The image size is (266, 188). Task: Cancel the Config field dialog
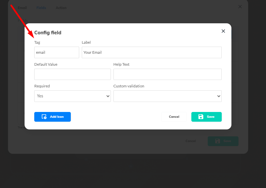tap(174, 117)
